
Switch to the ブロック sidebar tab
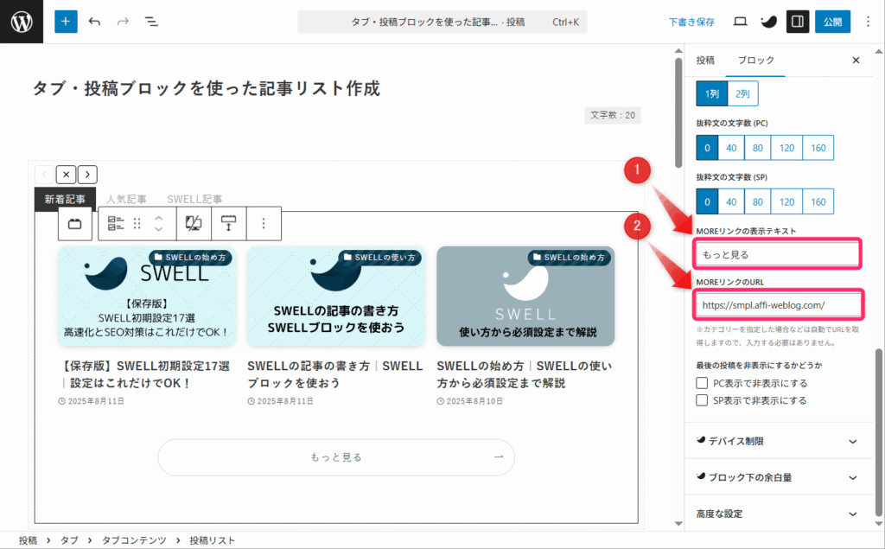[x=755, y=60]
